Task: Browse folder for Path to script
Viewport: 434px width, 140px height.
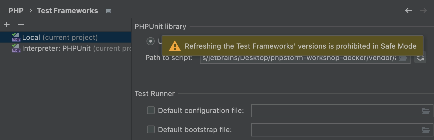Action: click(x=403, y=58)
